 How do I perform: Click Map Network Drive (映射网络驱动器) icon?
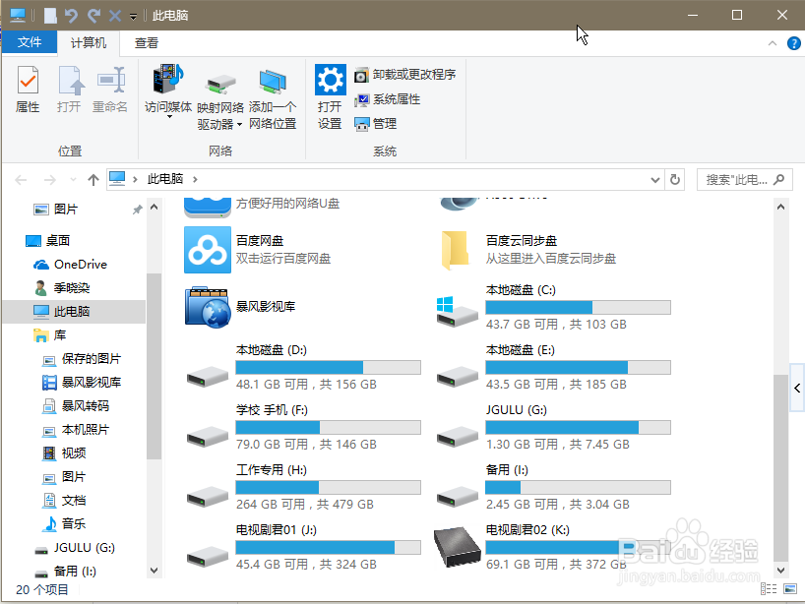(x=220, y=101)
